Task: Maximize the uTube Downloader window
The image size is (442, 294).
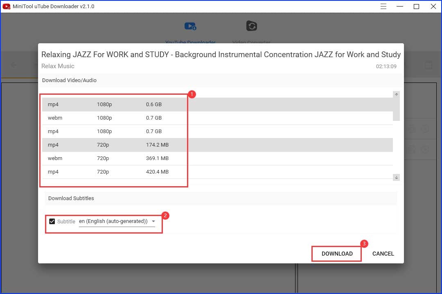Action: [x=416, y=6]
